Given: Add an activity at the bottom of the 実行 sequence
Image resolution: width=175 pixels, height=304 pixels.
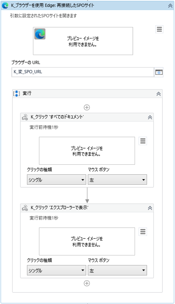Looking at the screenshot, I should pyautogui.click(x=87, y=283).
